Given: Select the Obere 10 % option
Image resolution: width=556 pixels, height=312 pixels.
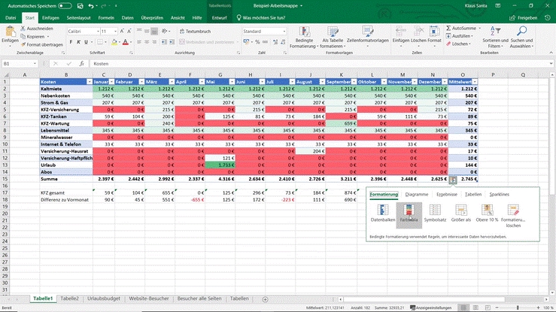Looking at the screenshot, I should tap(487, 214).
